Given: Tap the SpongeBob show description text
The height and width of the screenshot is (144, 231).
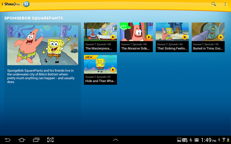Looking at the screenshot, I should pos(41,76).
